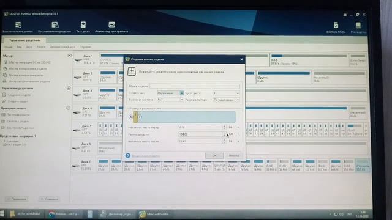
Task: Click the volume icon in the system tray
Action: 342,214
